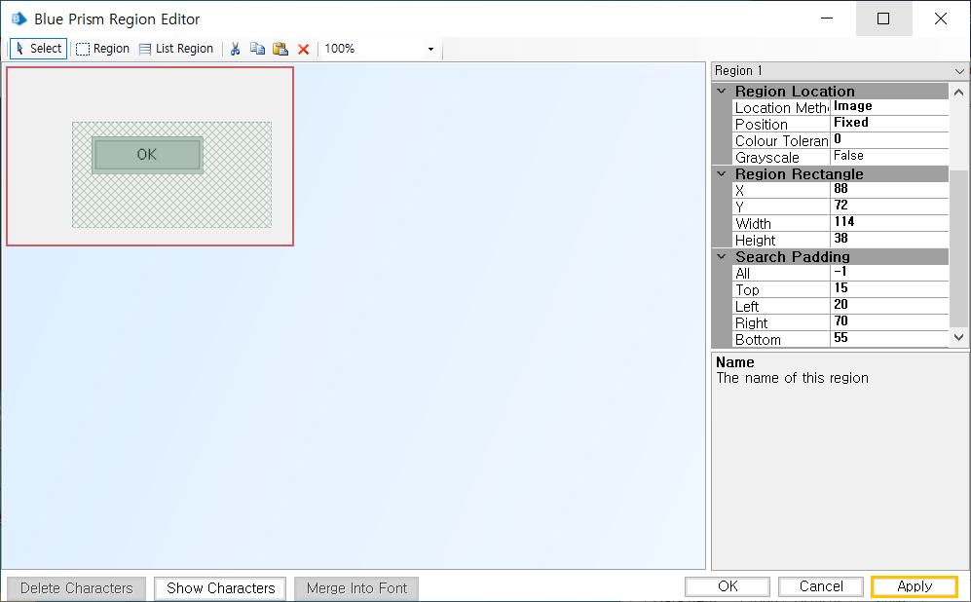Viewport: 971px width, 602px height.
Task: Edit the Position value Fixed
Action: point(889,124)
